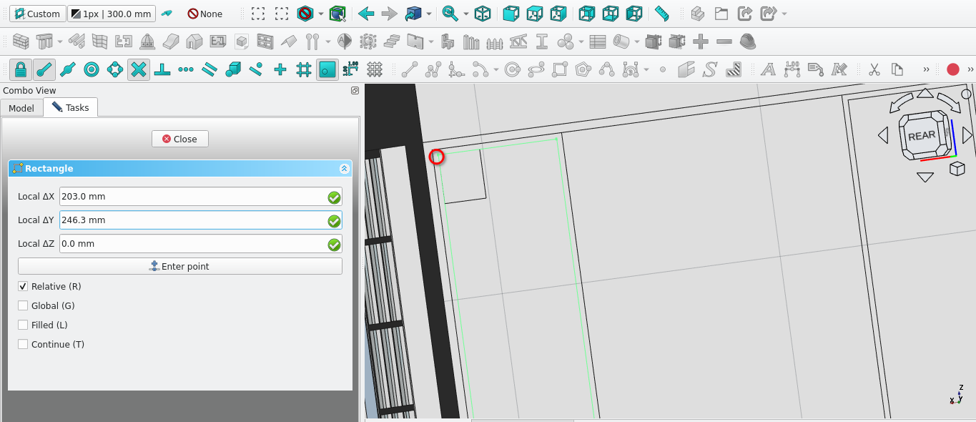Click the Arch Wall tool
The width and height of the screenshot is (976, 422).
tap(21, 42)
